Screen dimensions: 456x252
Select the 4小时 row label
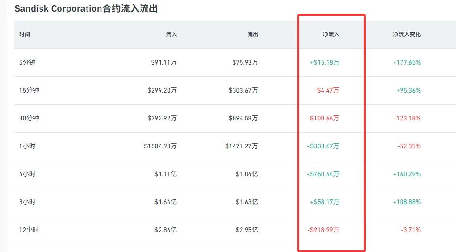click(27, 174)
